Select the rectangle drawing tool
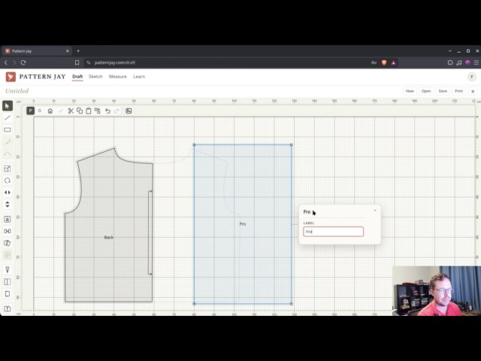 coord(8,130)
